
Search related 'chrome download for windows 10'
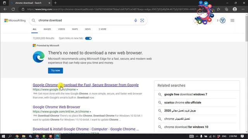point(186,127)
